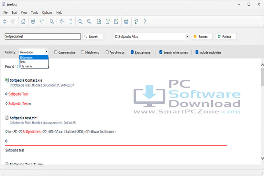The width and height of the screenshot is (264, 176).
Task: Expand the C:\Softpedia Files folder dropdown
Action: [187, 37]
